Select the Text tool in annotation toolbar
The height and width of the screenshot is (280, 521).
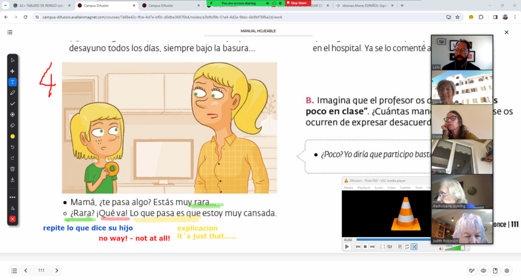[12, 82]
